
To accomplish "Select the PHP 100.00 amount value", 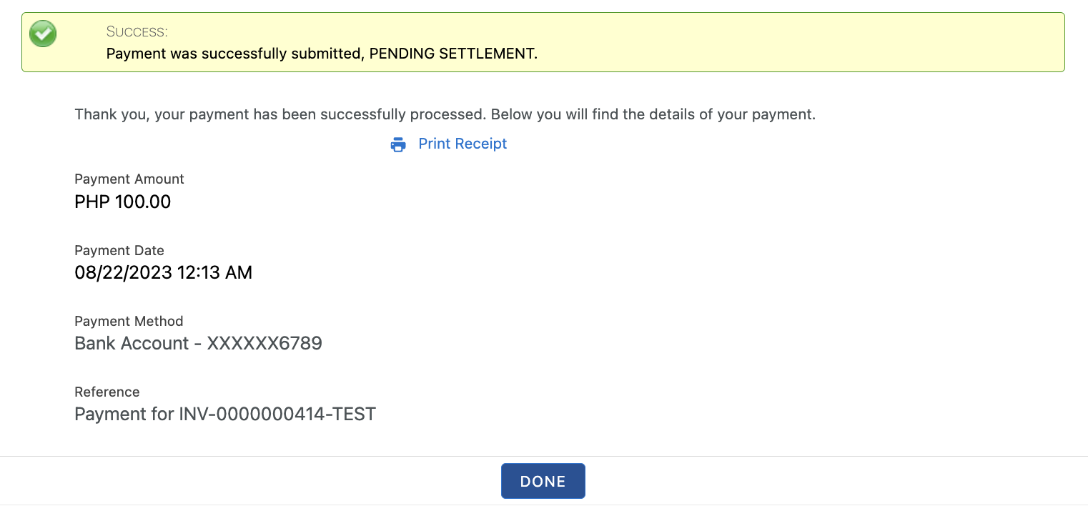I will (123, 202).
